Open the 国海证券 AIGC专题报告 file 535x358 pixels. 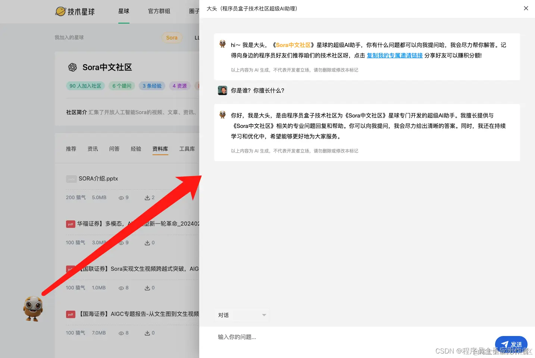(139, 314)
